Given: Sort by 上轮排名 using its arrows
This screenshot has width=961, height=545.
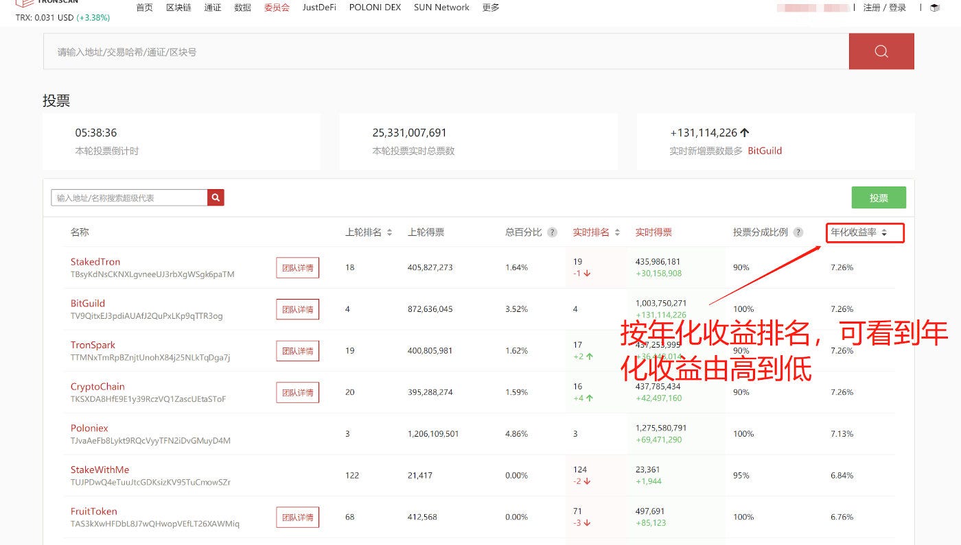Looking at the screenshot, I should (389, 232).
